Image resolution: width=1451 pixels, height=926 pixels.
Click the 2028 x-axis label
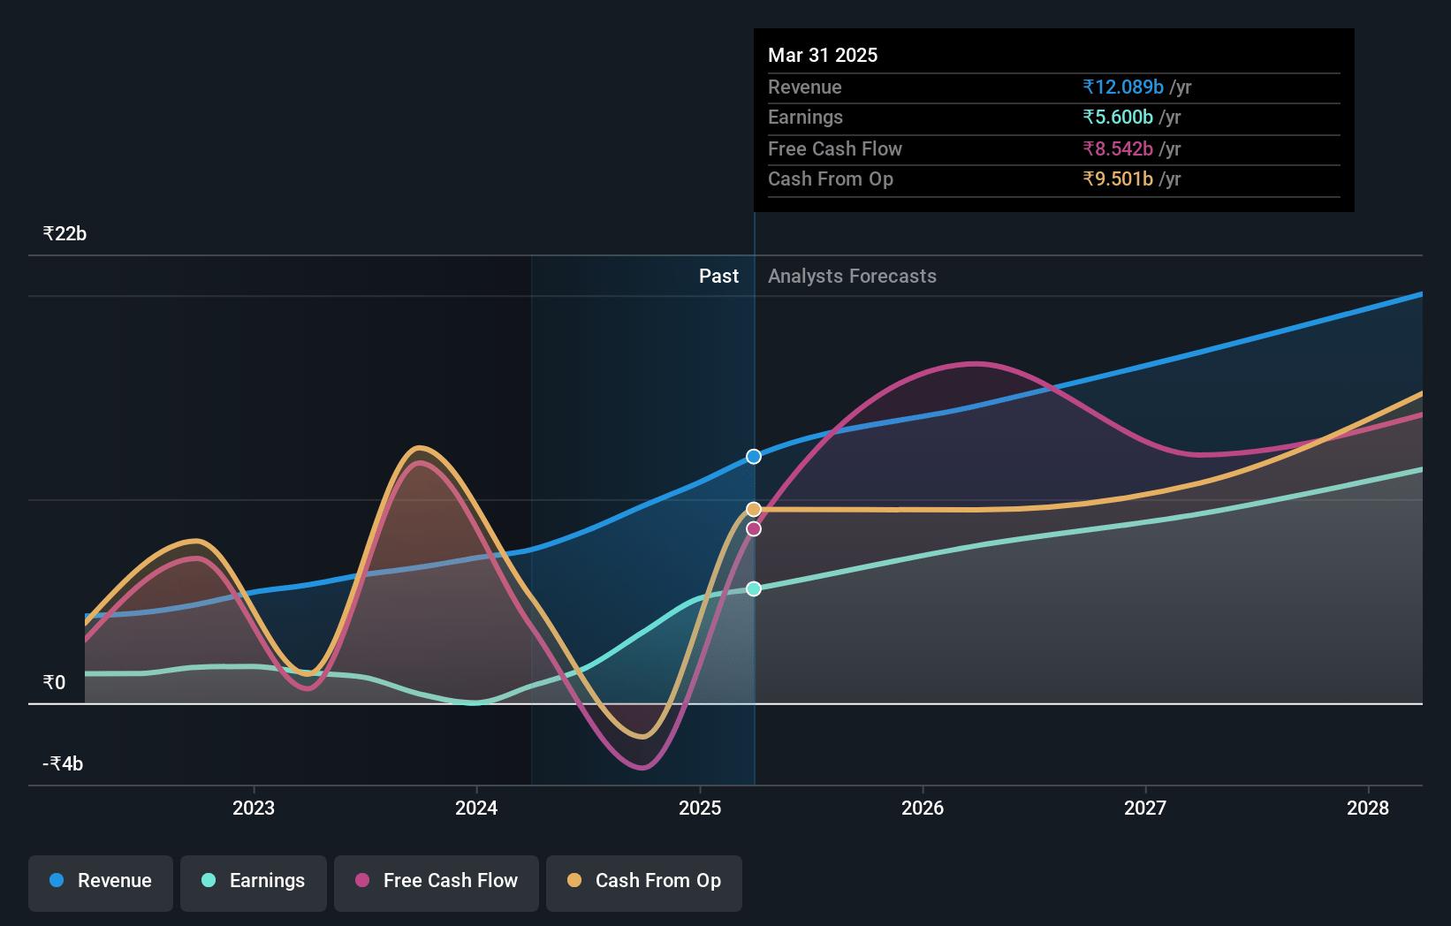coord(1368,808)
